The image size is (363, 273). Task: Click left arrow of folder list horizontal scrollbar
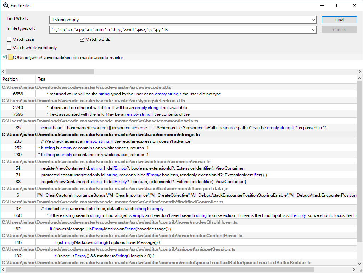[3, 71]
